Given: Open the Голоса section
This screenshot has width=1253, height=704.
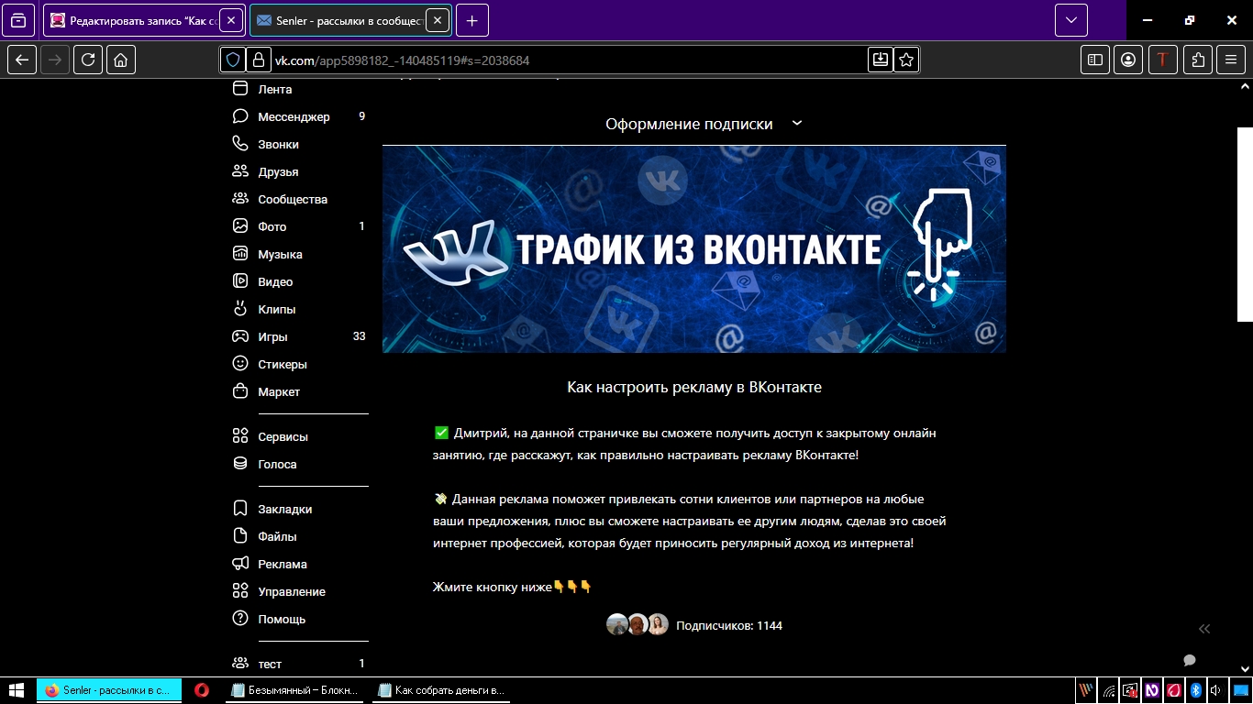Looking at the screenshot, I should pyautogui.click(x=278, y=465).
